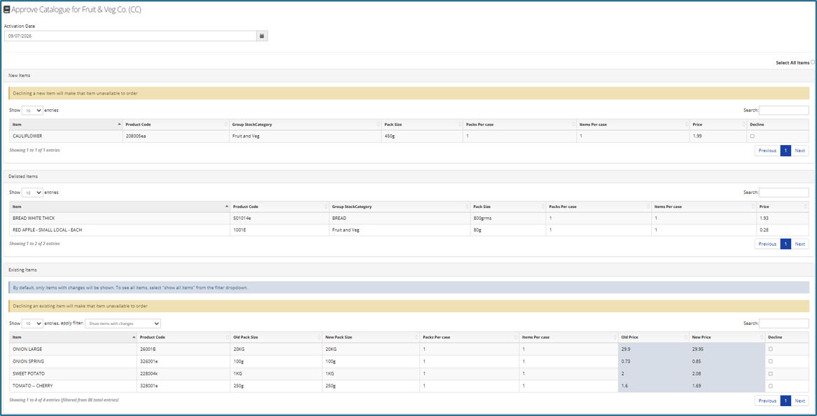Open the 'Show items with changes' filter dropdown
Screen dimensions: 817x416
[123, 324]
